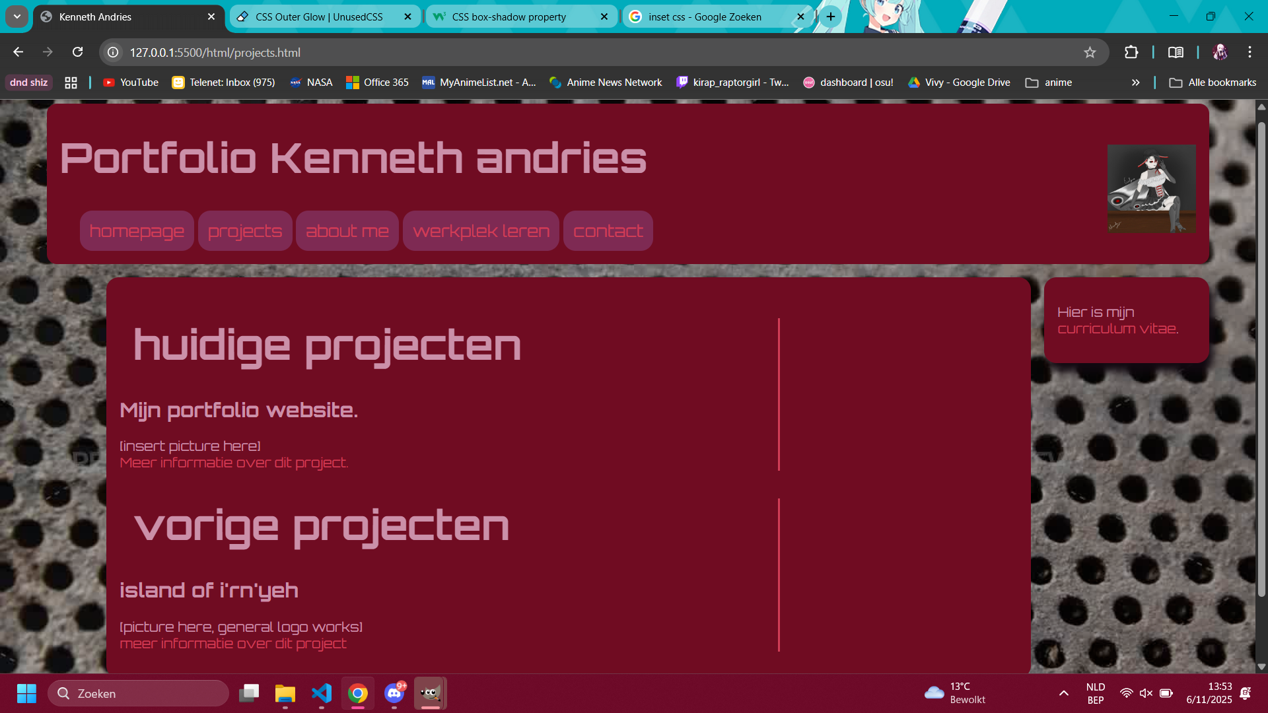Expand the hidden system tray icons
The height and width of the screenshot is (713, 1268).
pyautogui.click(x=1064, y=693)
